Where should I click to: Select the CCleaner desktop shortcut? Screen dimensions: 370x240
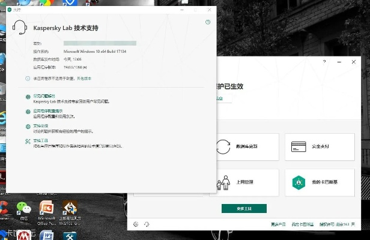click(4, 210)
